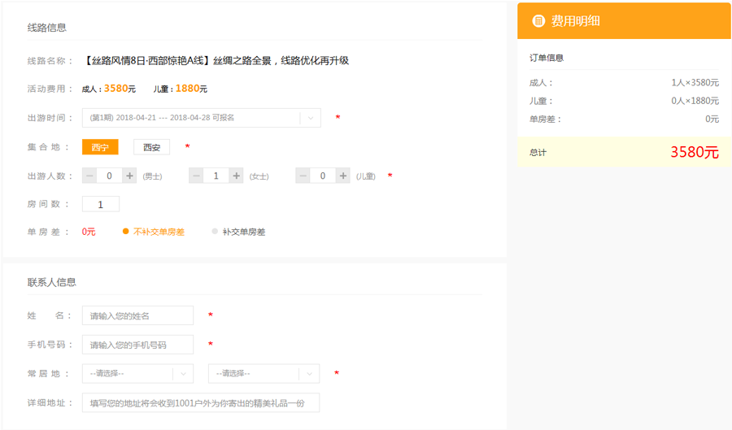Select the 补交单房差 radio option
The image size is (732, 430).
pyautogui.click(x=238, y=232)
